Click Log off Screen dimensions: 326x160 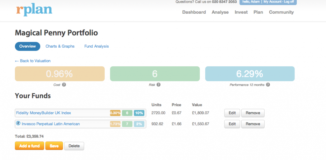[289, 2]
